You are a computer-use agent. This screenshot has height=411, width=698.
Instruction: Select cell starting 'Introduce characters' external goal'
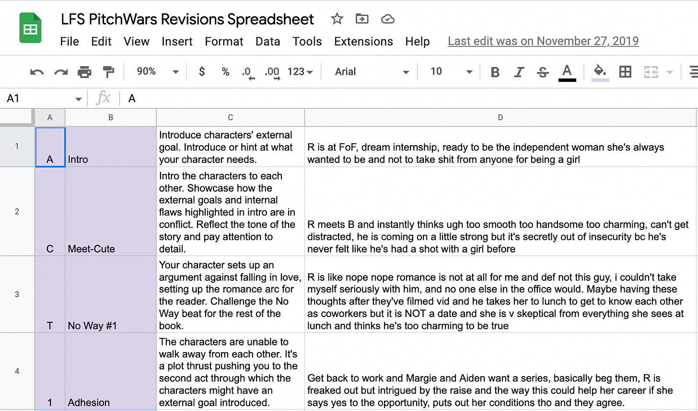(231, 147)
